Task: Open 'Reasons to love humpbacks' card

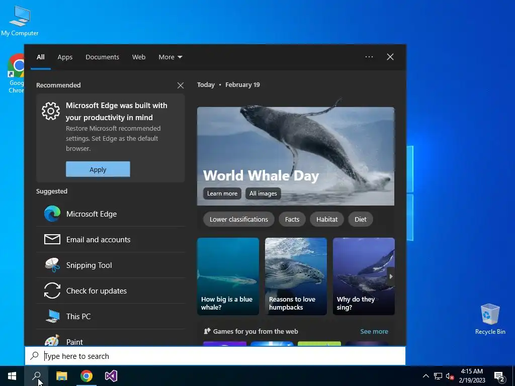Action: (296, 276)
